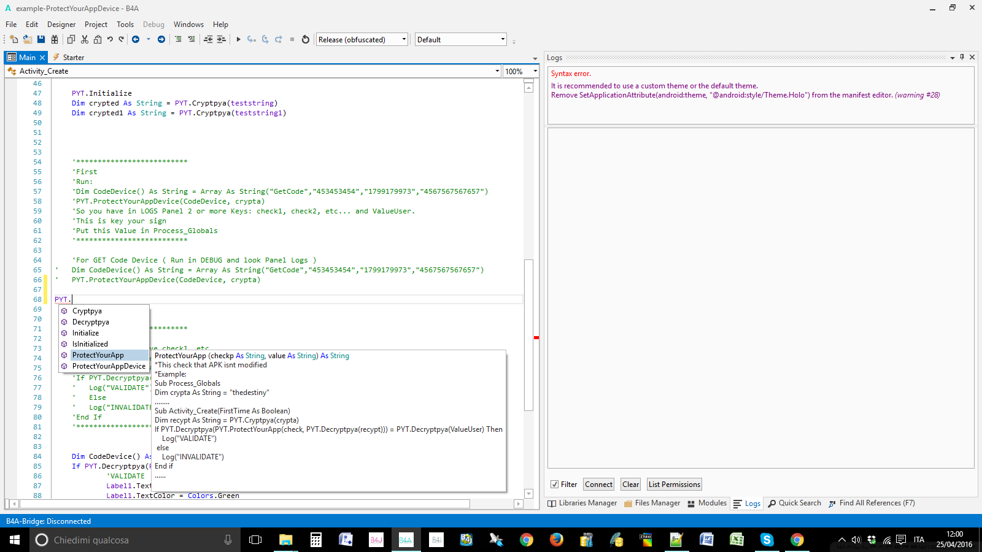This screenshot has width=982, height=552.
Task: Click the Step Over debug icon
Action: tap(265, 39)
